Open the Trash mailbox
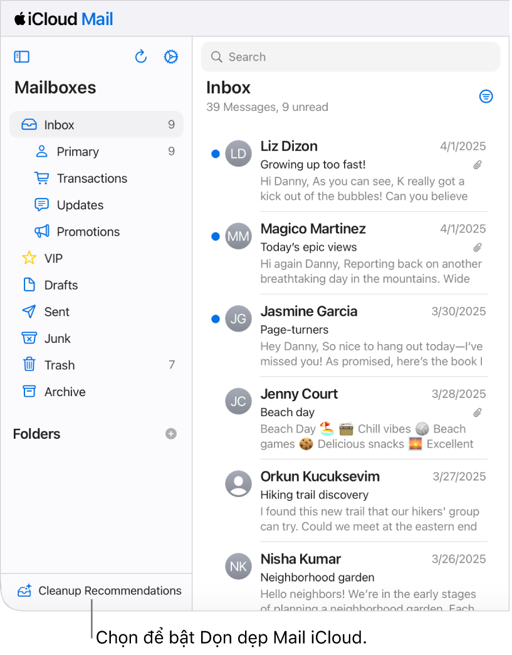This screenshot has width=512, height=655. tap(96, 365)
